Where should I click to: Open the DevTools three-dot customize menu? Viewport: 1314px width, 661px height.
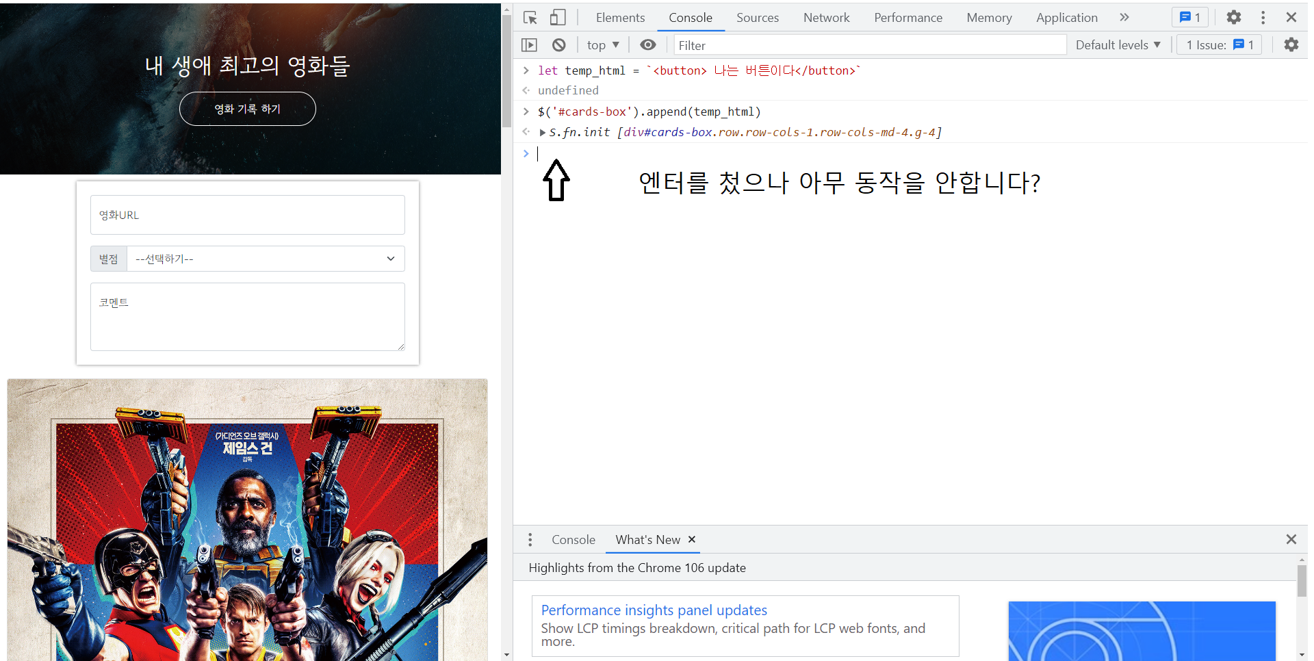[1263, 18]
